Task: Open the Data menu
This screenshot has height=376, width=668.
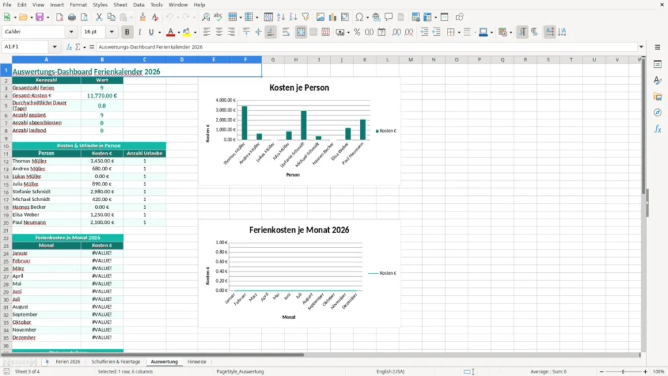Action: (138, 5)
